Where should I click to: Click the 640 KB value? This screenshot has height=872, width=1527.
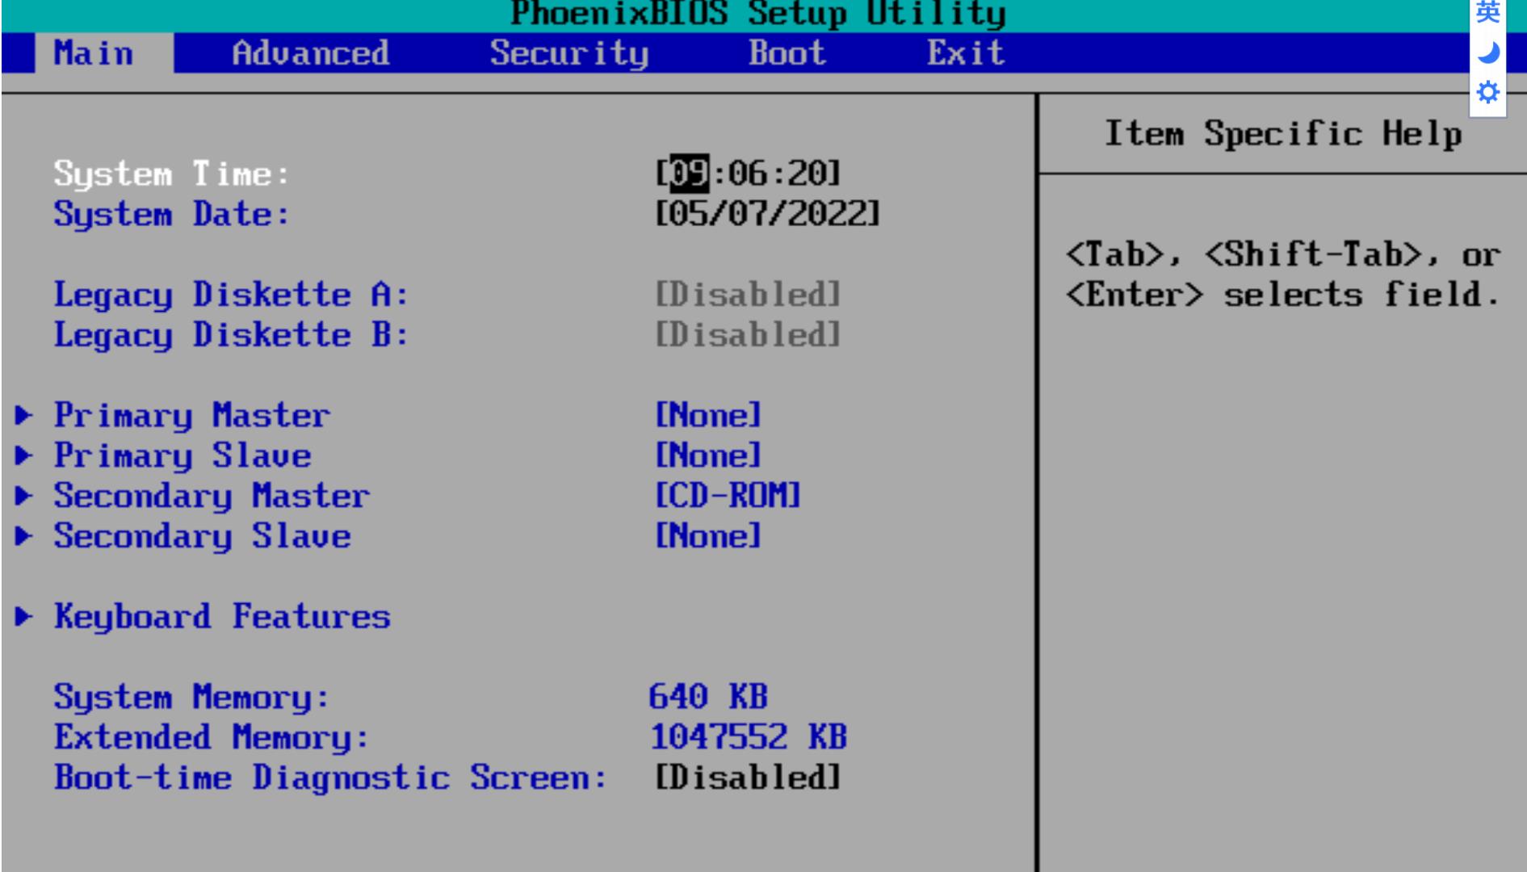(708, 698)
